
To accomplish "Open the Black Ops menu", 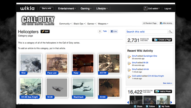I will coord(79,24).
